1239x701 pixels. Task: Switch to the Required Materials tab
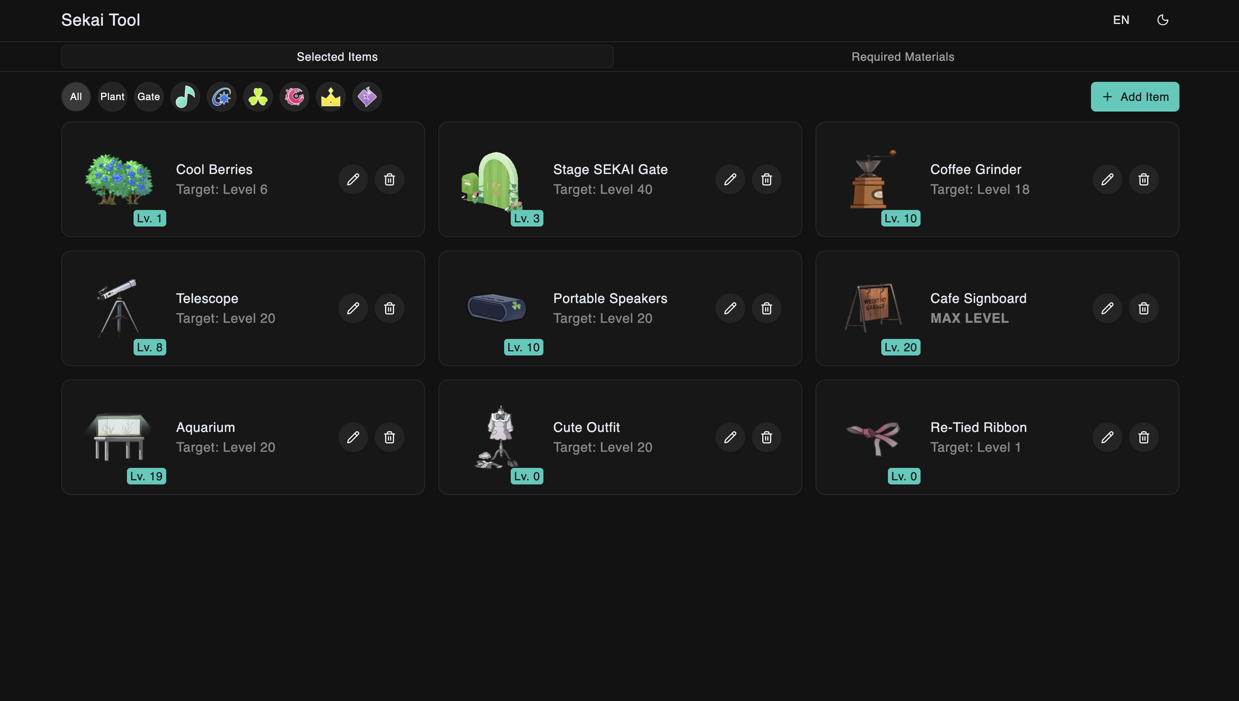(903, 57)
